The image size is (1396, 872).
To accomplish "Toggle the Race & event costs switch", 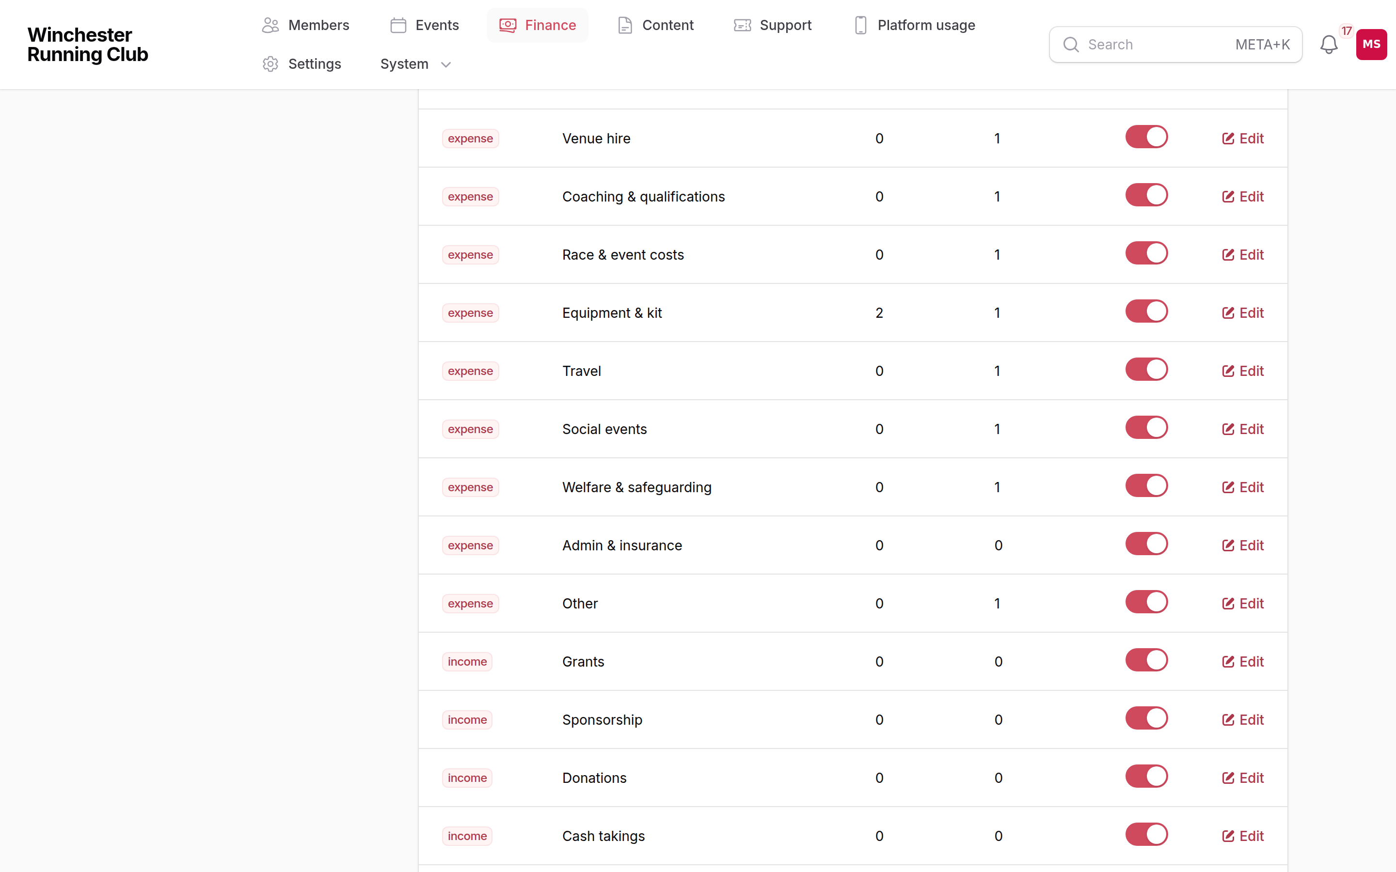I will (1146, 253).
